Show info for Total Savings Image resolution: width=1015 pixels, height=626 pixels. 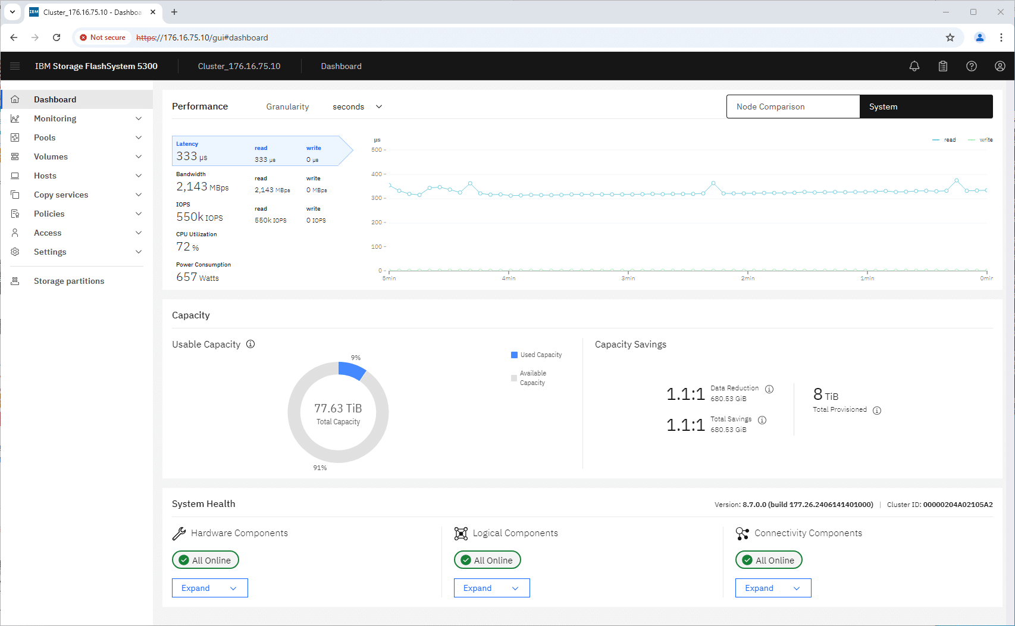coord(762,420)
